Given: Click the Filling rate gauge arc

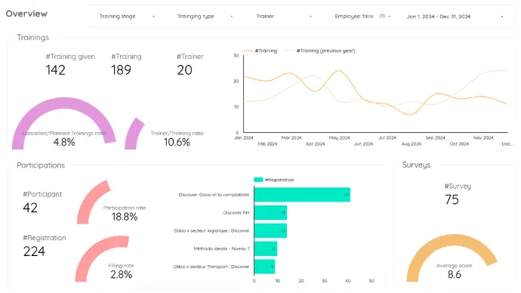Looking at the screenshot, I should (101, 258).
